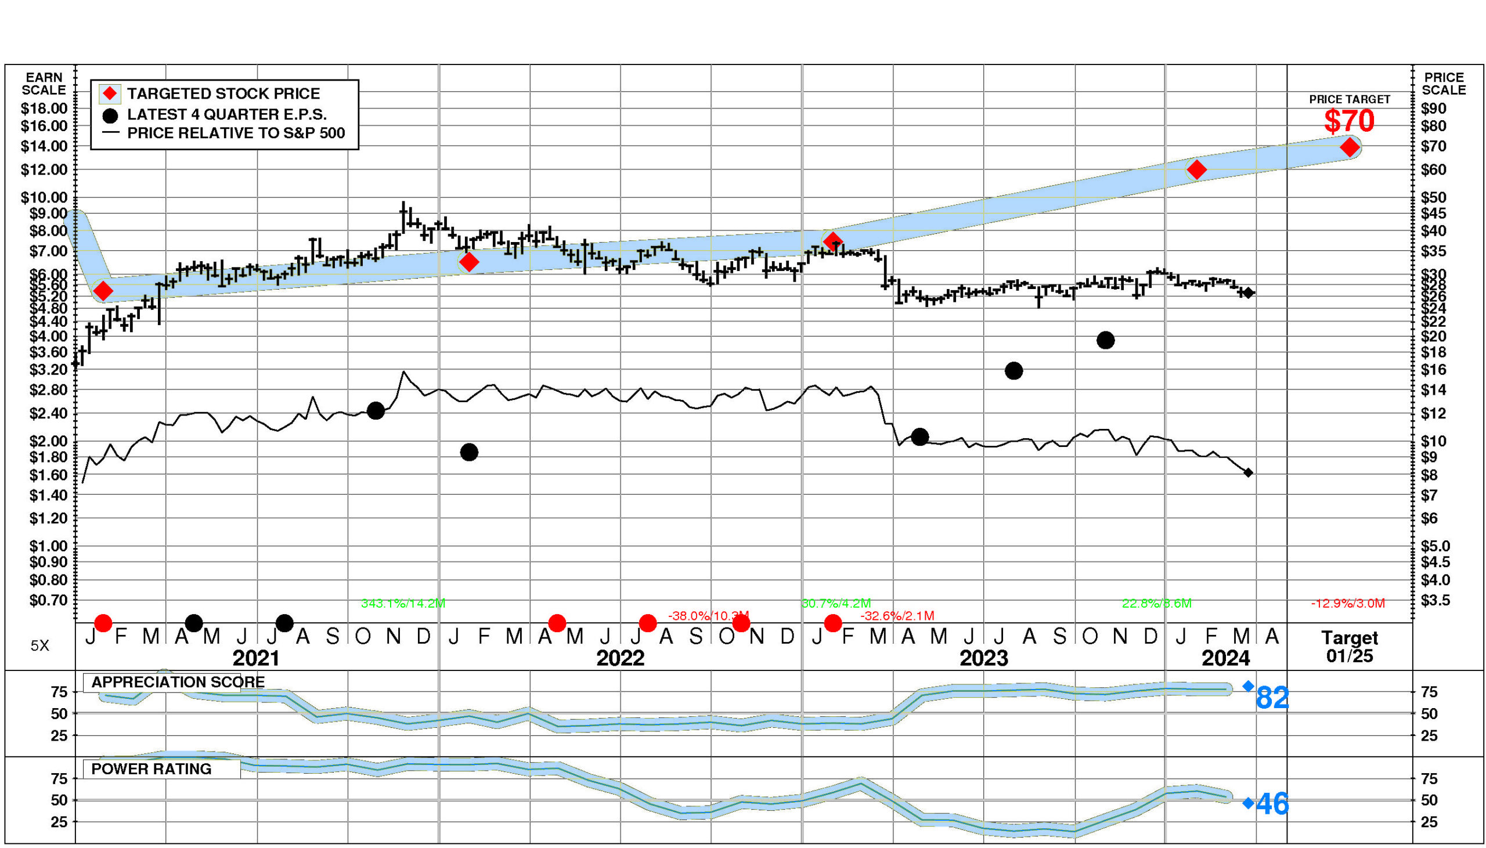Select the red target diamond near the $60 level
This screenshot has width=1486, height=848.
tap(1196, 170)
